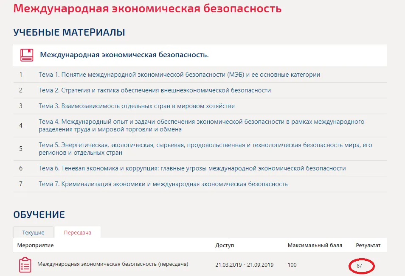Open Тема 6 about shadow economy and corruption

(192, 168)
